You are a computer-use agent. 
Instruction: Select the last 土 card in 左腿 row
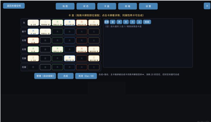[94, 58]
